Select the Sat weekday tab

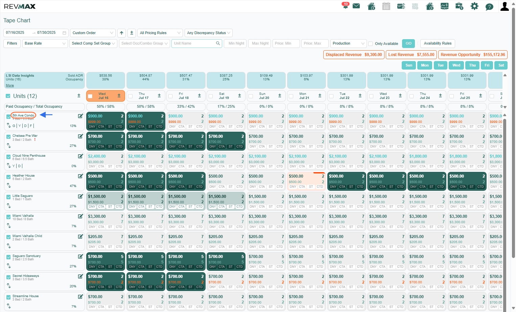point(501,65)
